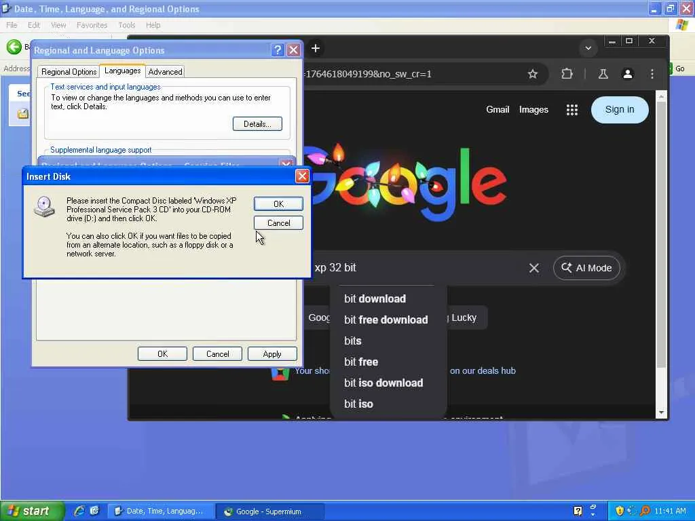Viewport: 695px width, 521px height.
Task: Open the browser profile avatar icon
Action: tap(627, 74)
